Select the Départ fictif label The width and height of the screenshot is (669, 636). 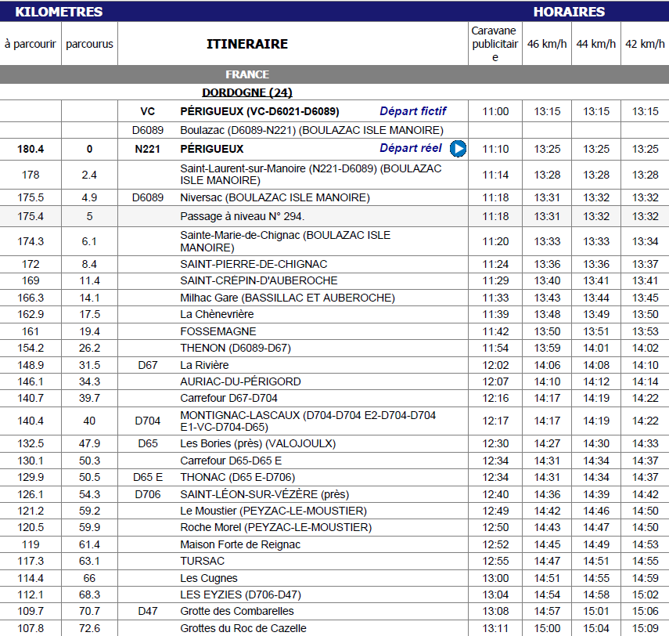[412, 111]
